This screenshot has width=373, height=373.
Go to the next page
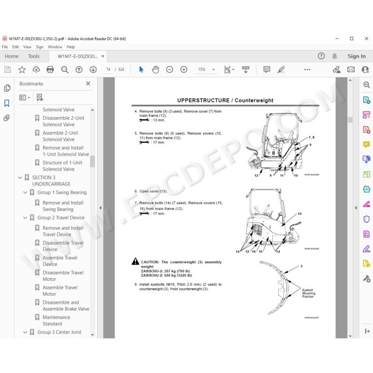(93, 69)
